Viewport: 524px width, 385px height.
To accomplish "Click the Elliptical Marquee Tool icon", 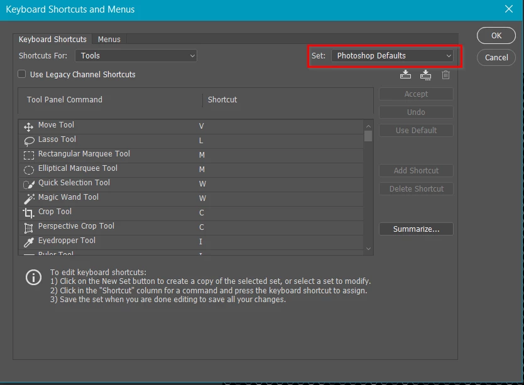I will coord(29,170).
